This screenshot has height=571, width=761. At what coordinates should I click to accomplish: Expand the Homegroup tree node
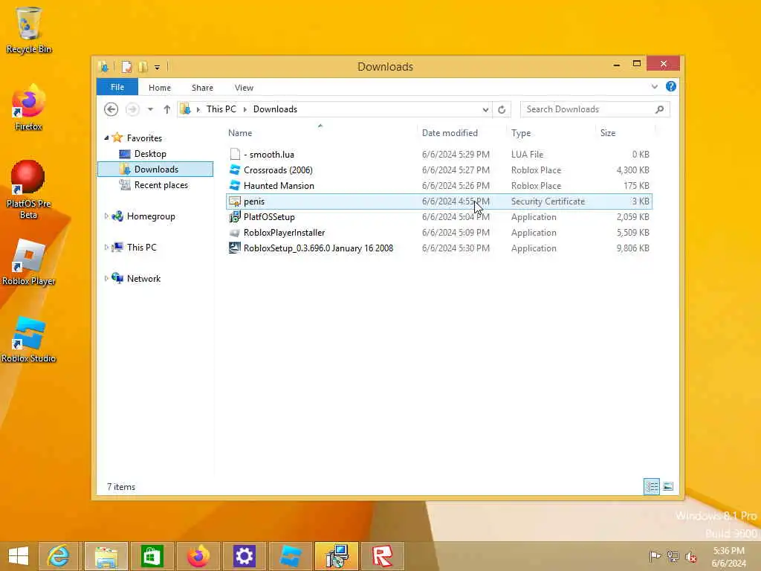106,216
